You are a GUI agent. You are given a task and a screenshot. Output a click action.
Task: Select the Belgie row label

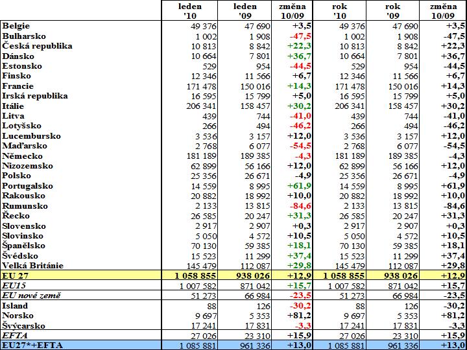16,26
